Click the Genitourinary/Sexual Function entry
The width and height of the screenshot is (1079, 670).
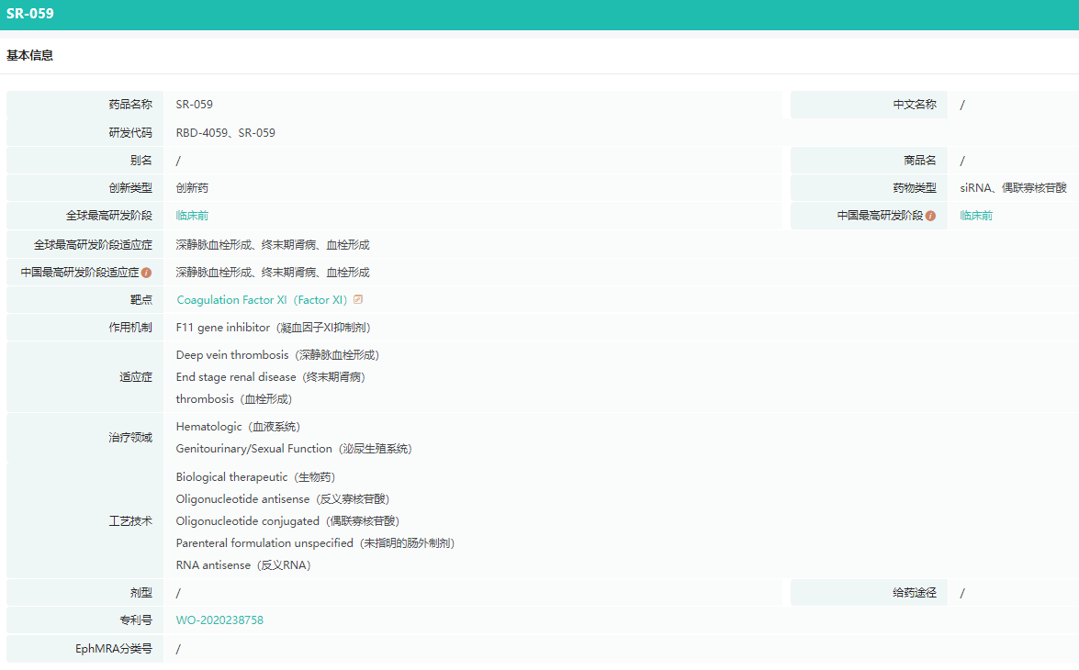pos(293,449)
